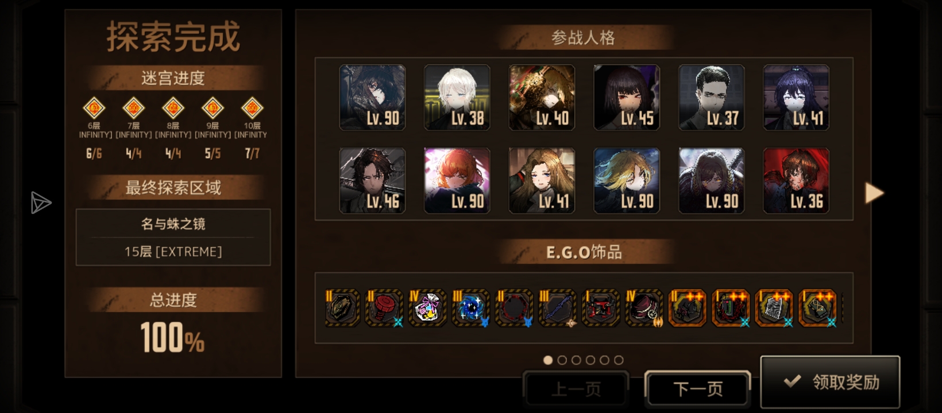Switch to the second page indicator dot
This screenshot has height=413, width=942.
point(562,360)
